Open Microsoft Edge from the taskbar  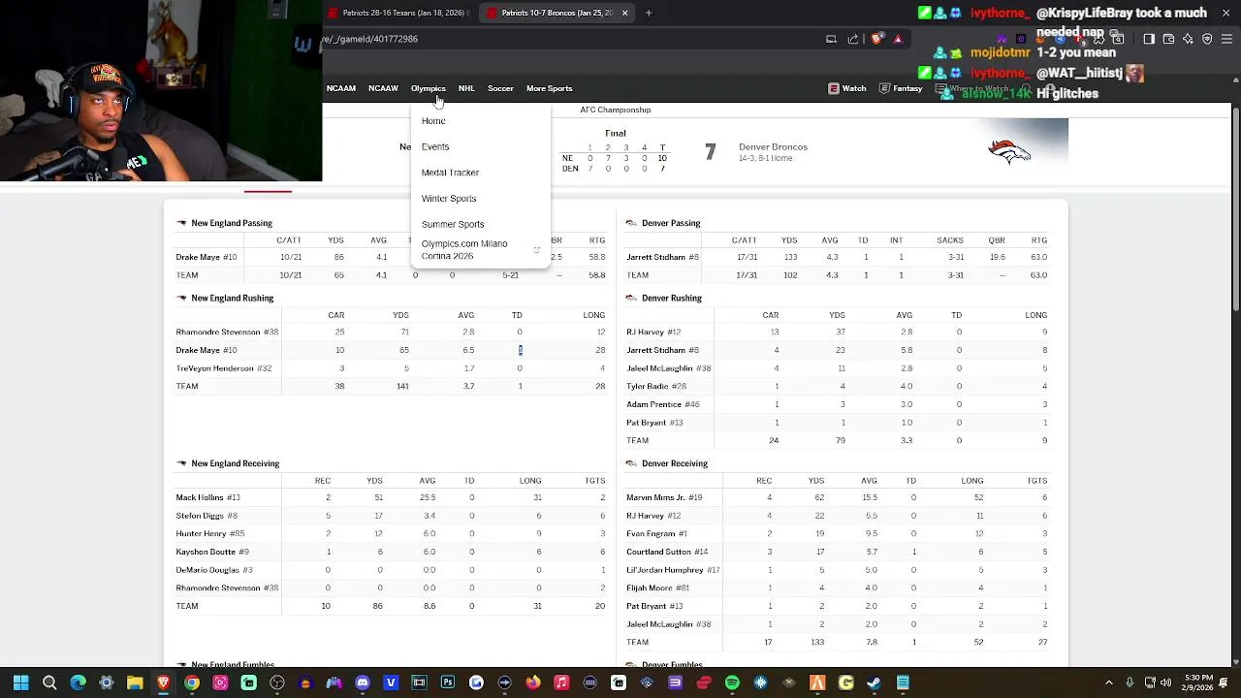(x=78, y=682)
